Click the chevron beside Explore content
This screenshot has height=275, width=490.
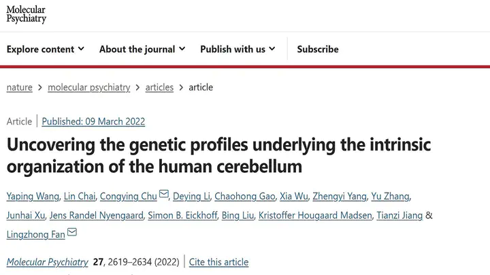point(81,49)
